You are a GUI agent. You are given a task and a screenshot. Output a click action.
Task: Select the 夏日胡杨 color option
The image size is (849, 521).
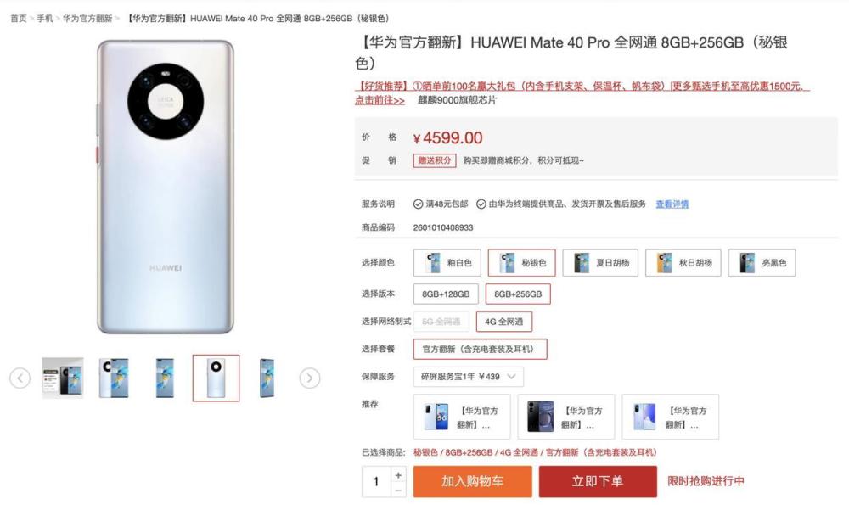600,263
